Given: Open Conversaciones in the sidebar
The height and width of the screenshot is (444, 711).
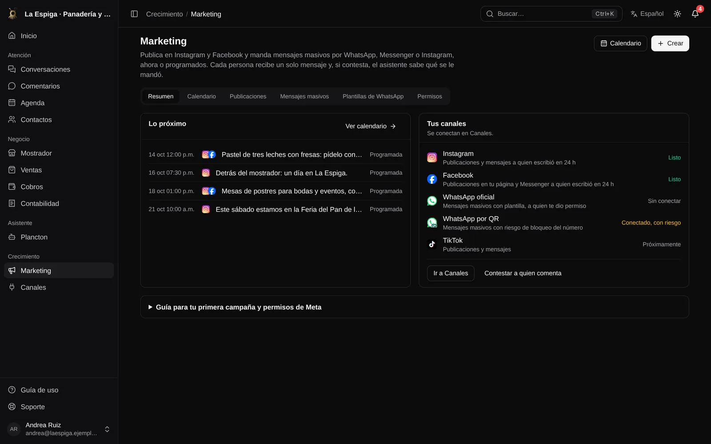Looking at the screenshot, I should (59, 69).
